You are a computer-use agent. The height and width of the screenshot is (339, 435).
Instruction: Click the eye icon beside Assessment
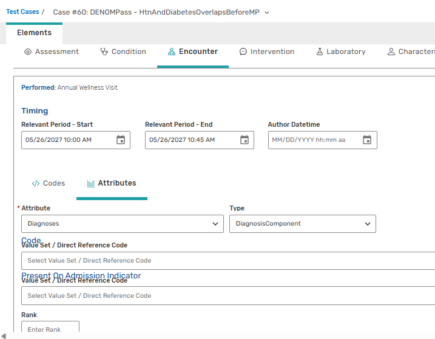(28, 52)
